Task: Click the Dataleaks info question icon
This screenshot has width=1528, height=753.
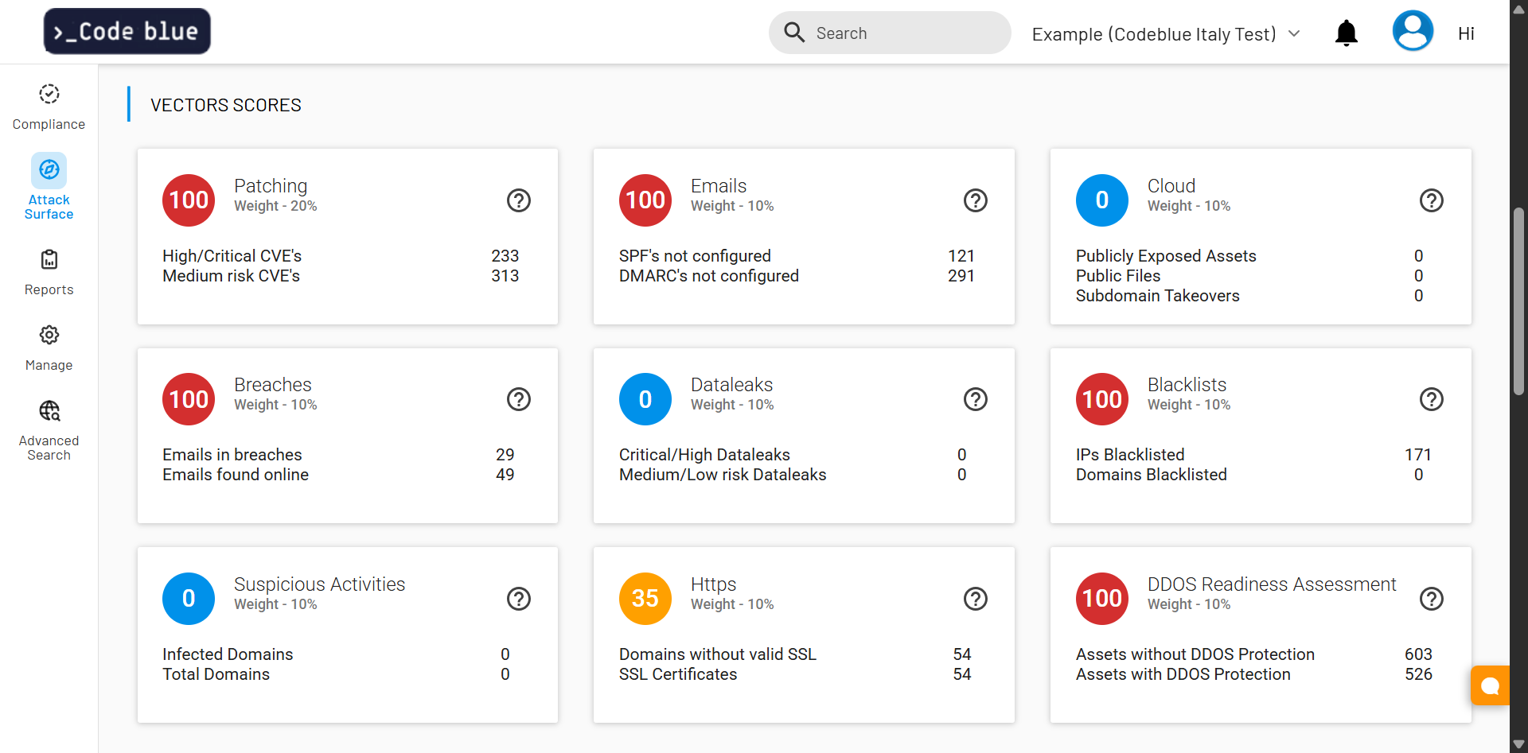Action: [x=975, y=399]
